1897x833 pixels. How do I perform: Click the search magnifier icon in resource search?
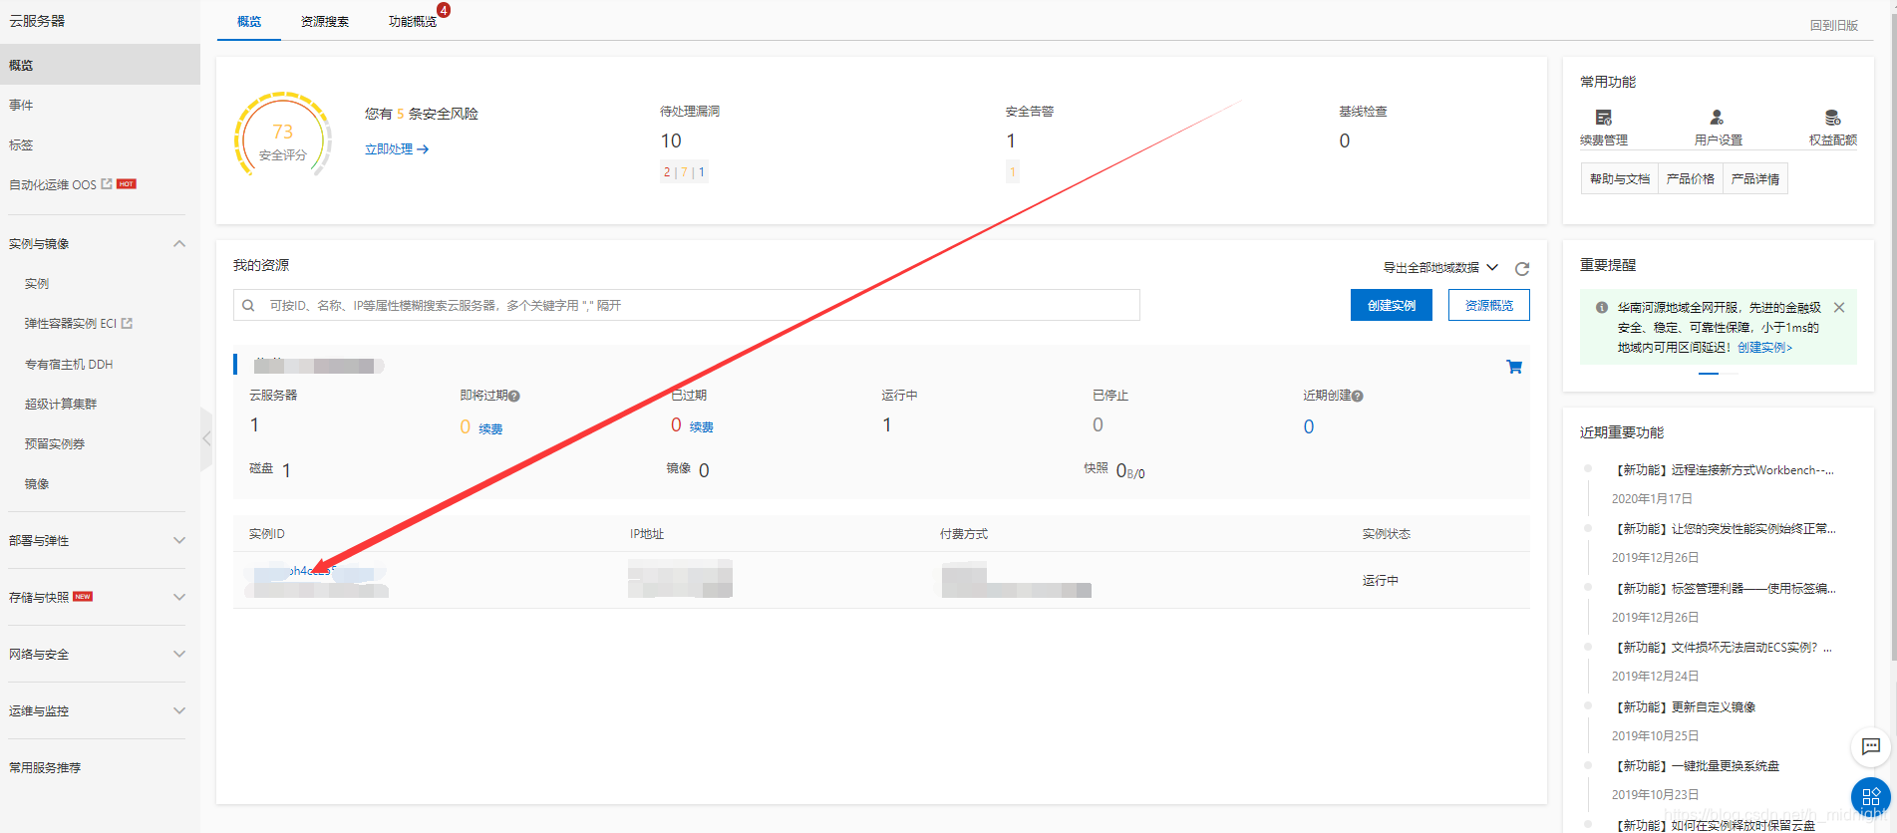point(248,306)
